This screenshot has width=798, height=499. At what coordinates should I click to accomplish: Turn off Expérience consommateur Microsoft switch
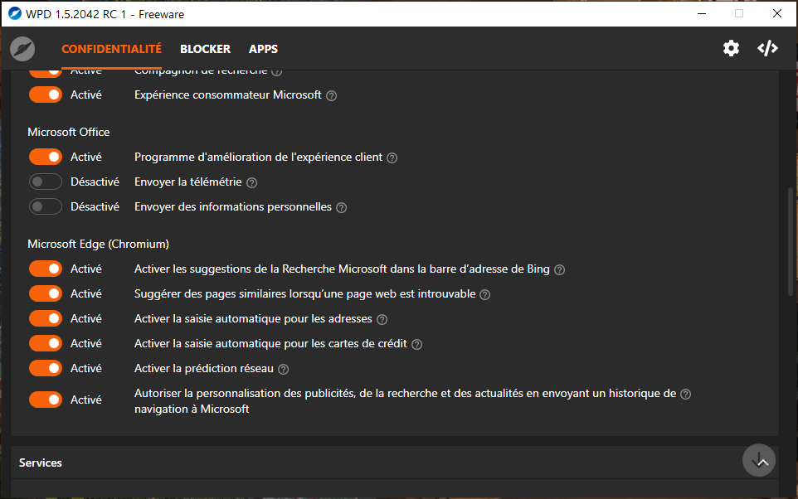tap(46, 94)
